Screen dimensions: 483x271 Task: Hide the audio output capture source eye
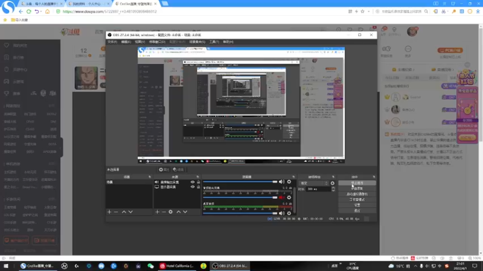coord(193,182)
